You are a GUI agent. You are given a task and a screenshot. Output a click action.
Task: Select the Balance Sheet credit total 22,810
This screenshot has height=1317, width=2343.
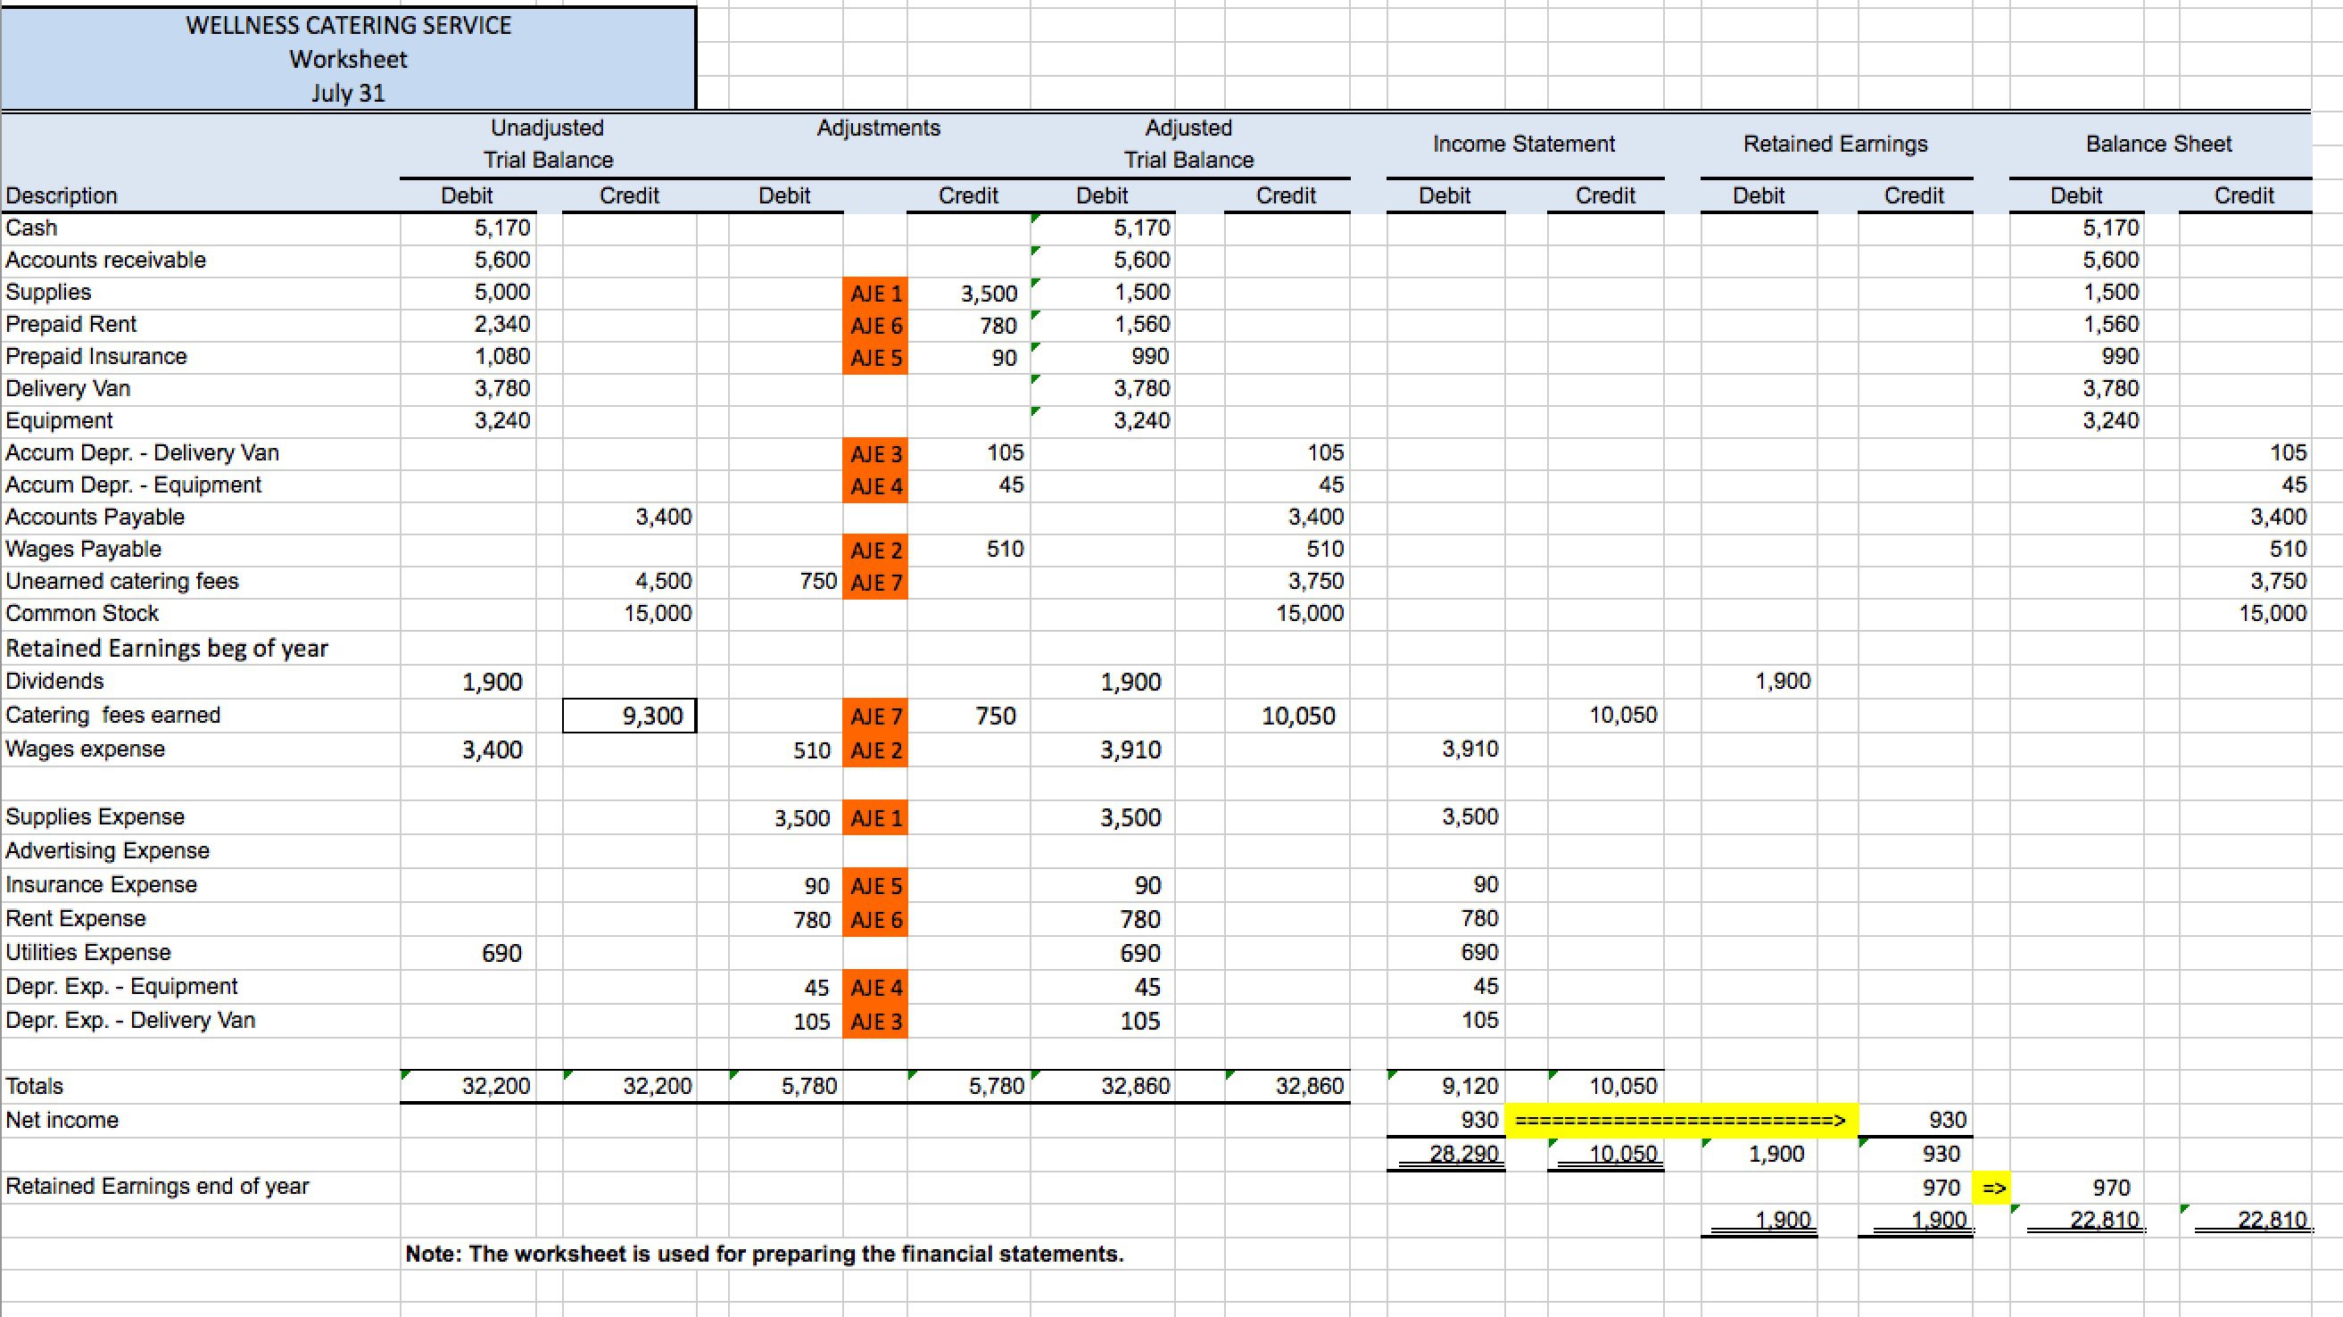[2274, 1220]
